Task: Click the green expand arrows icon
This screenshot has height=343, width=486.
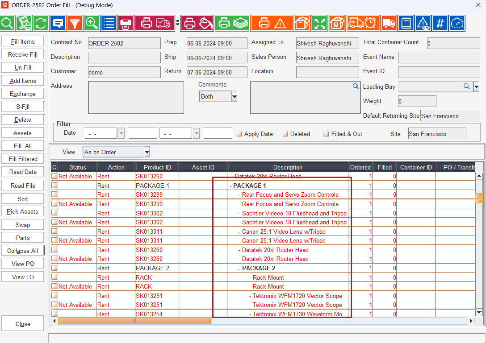Action: 319,23
